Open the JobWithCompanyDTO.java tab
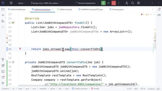The height and width of the screenshot is (91, 162). click(x=91, y=9)
